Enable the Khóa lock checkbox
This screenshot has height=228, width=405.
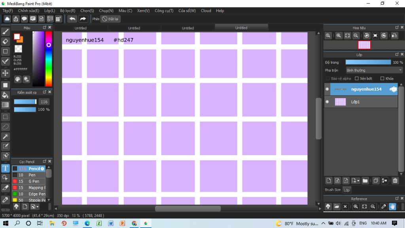coord(382,78)
